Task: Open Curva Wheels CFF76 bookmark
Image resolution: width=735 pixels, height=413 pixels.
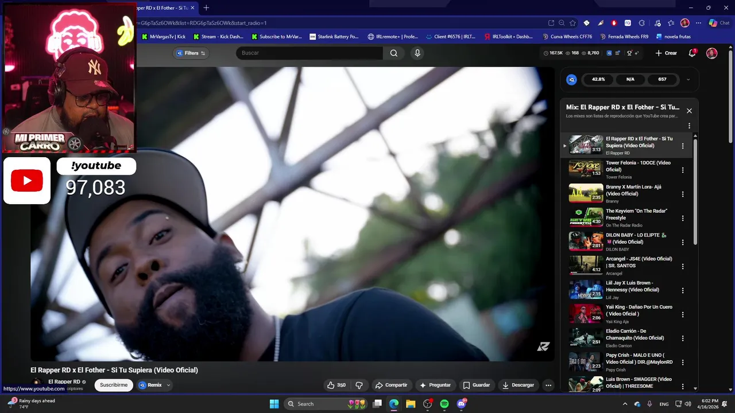Action: (567, 36)
